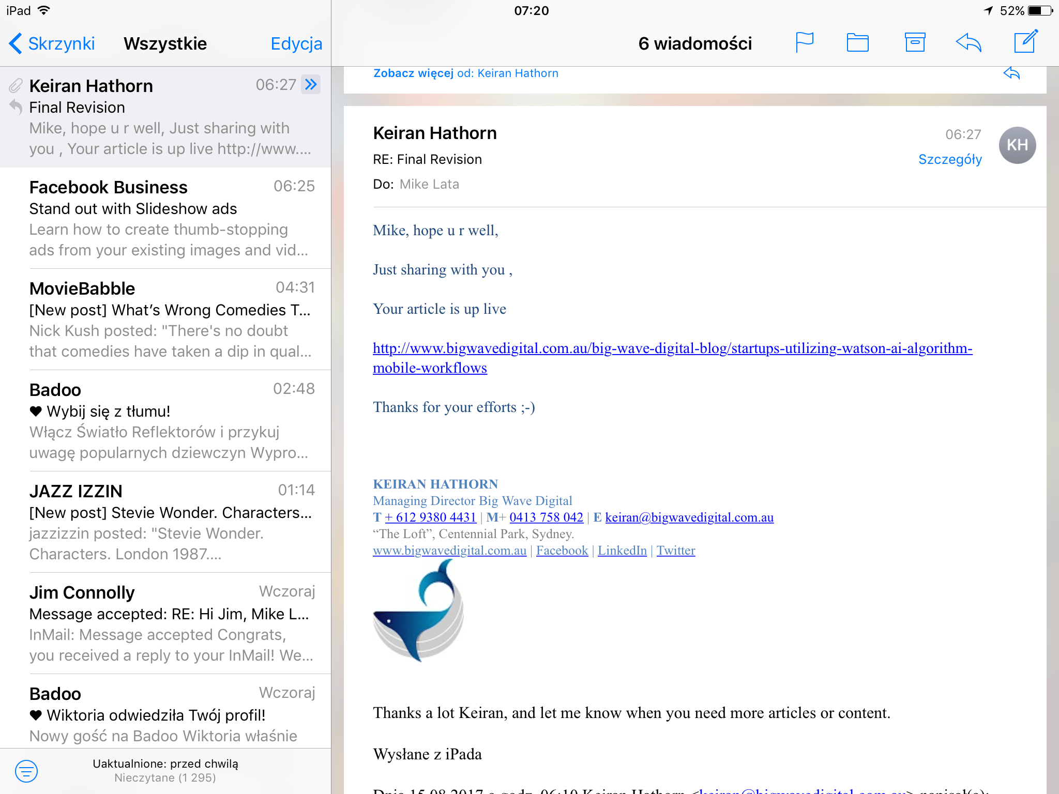
Task: Toggle the unread filter icon at the bottom left
Action: click(26, 771)
